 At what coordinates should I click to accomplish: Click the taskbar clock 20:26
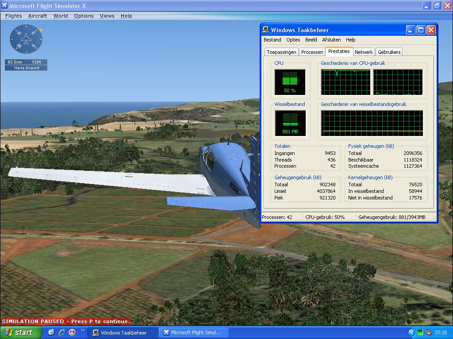[441, 333]
